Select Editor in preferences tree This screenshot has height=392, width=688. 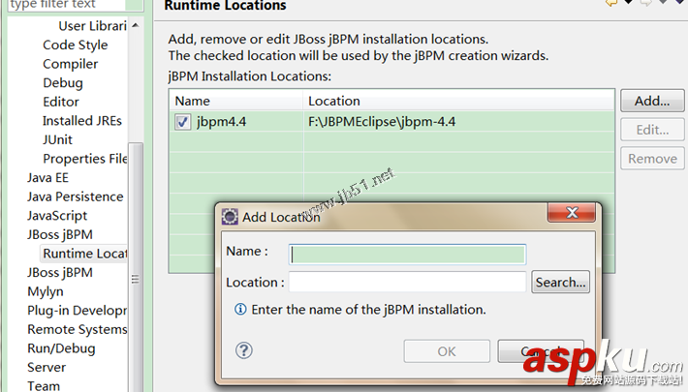tap(61, 102)
